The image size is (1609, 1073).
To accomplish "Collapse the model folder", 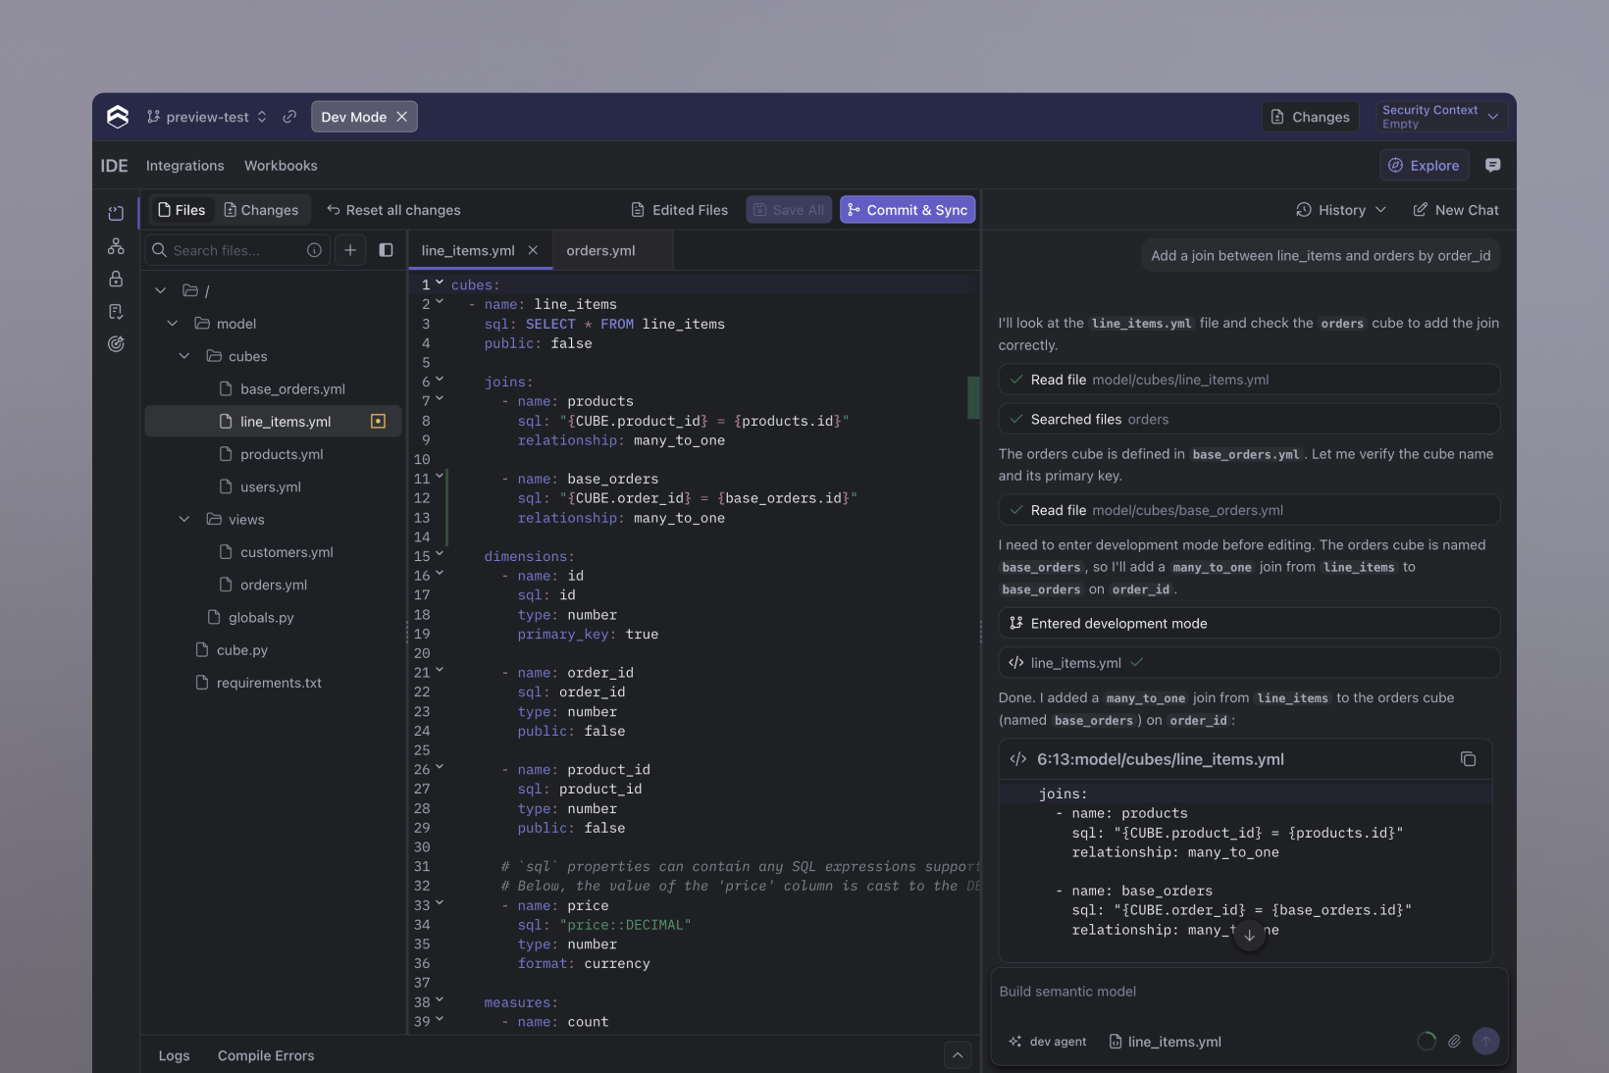I will pyautogui.click(x=173, y=324).
